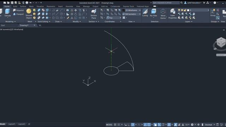
Task: Click the ash67talwalkers account name
Action: coord(194,3)
